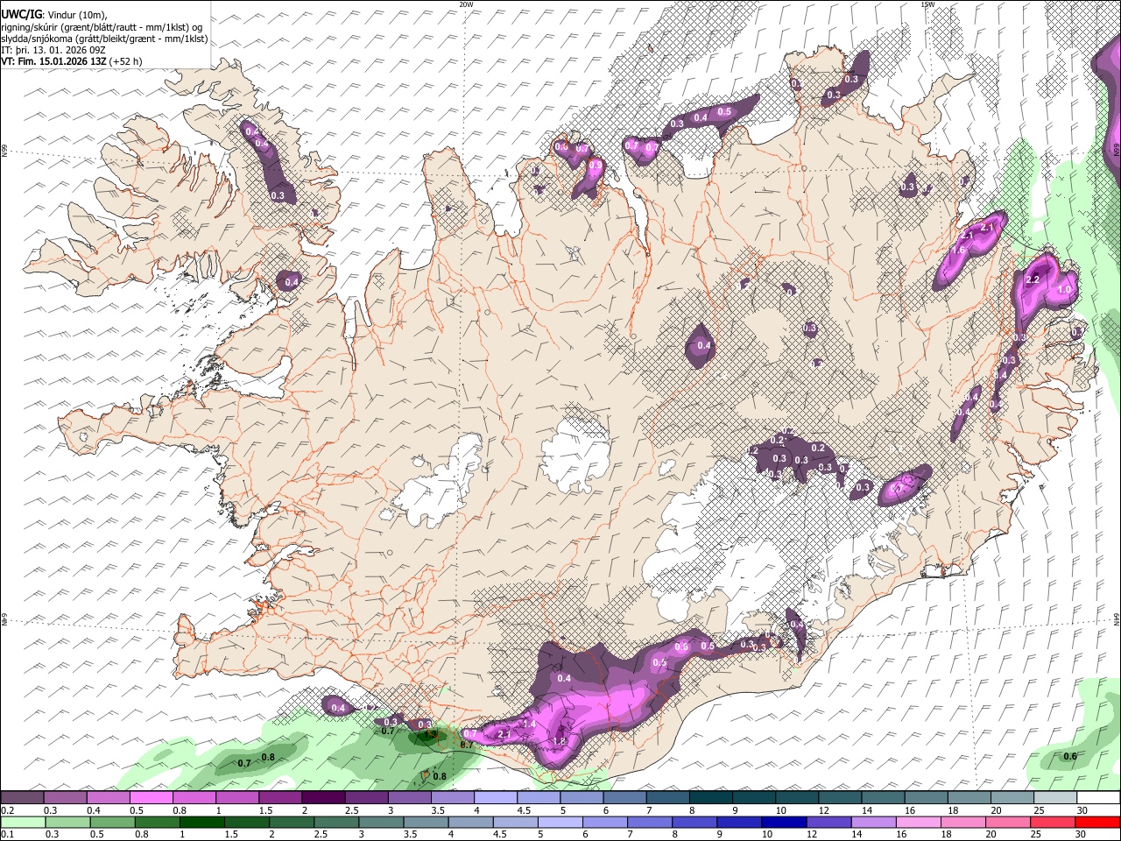Select the 1.5–2 magenta-purple snow swatch
Viewport: 1121px width, 841px height.
(x=281, y=797)
